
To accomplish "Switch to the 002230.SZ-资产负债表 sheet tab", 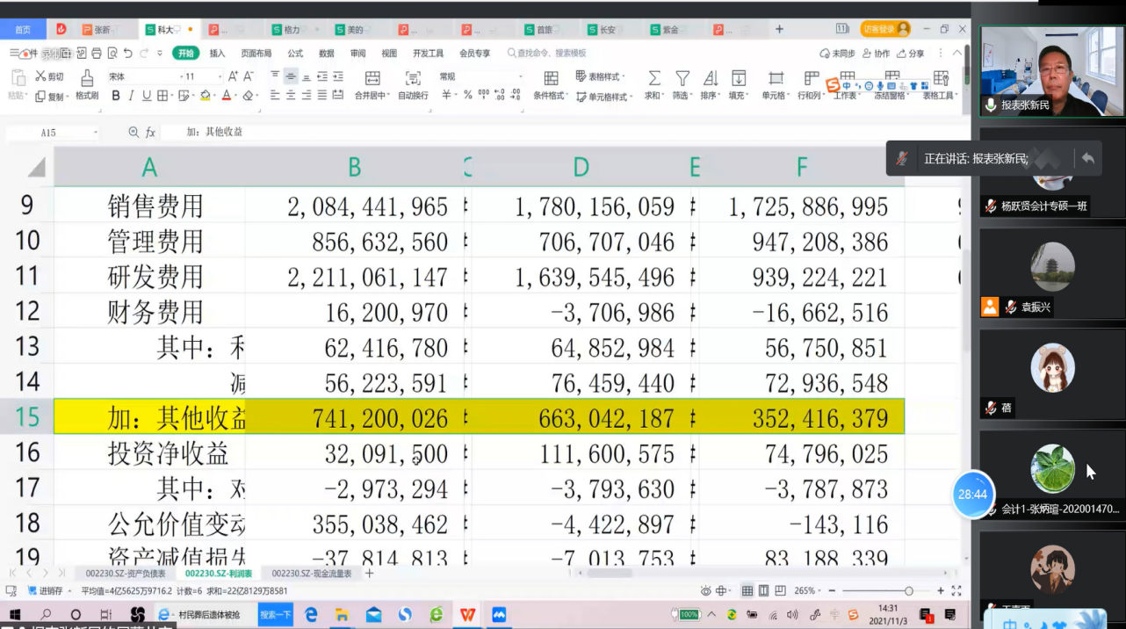I will pyautogui.click(x=125, y=574).
